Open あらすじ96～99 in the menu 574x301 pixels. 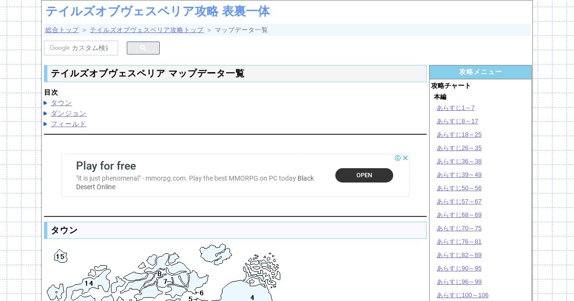[x=459, y=282]
